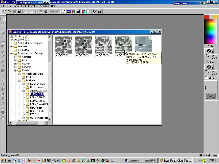This screenshot has width=219, height=164.
Task: Toggle the Layer Palette toolbar button
Action: (x=83, y=11)
